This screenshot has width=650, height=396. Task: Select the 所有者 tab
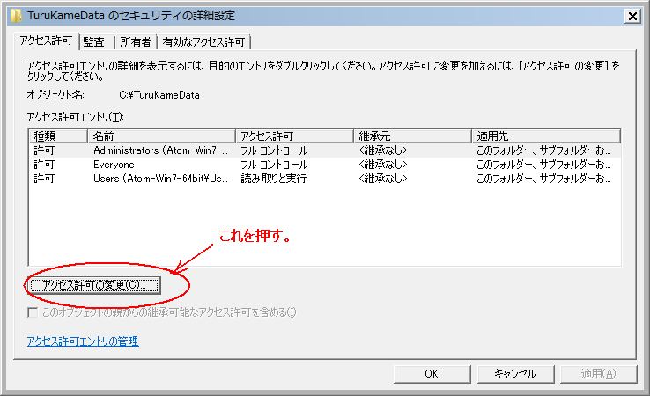coord(136,41)
